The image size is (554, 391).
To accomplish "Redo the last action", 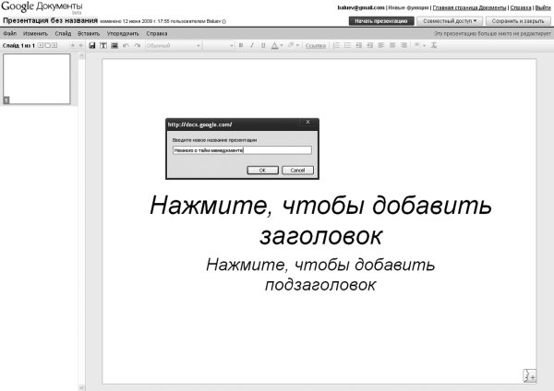I will point(137,45).
